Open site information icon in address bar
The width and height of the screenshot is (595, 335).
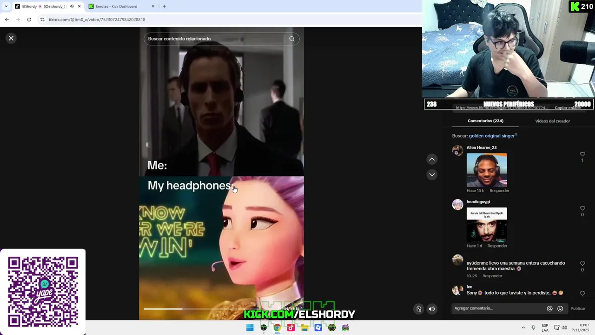point(42,20)
